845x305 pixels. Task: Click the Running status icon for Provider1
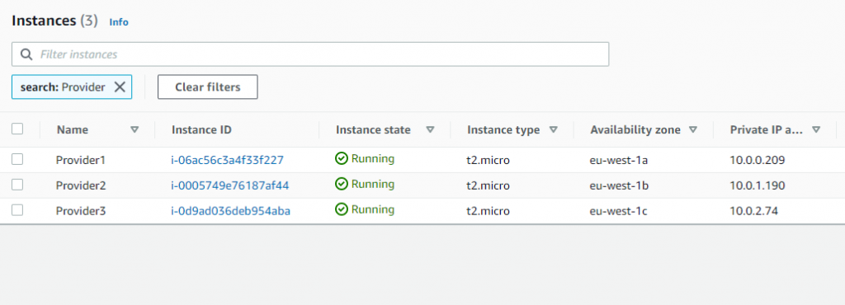coord(341,159)
